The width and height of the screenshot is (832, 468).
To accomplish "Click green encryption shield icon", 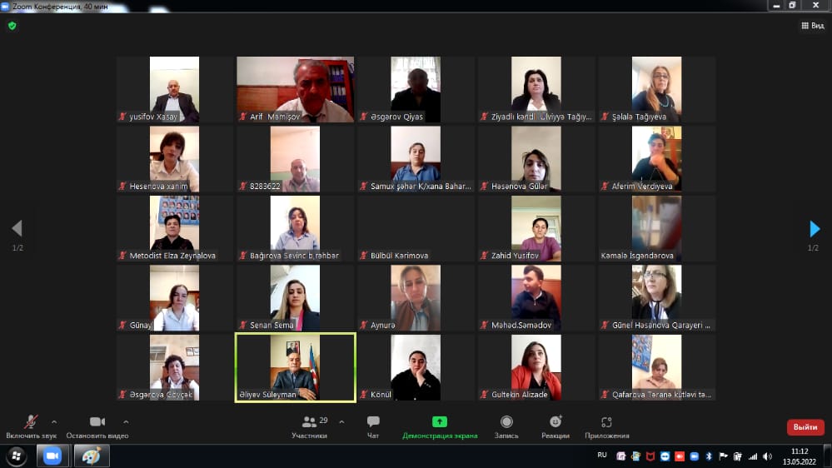I will (12, 26).
